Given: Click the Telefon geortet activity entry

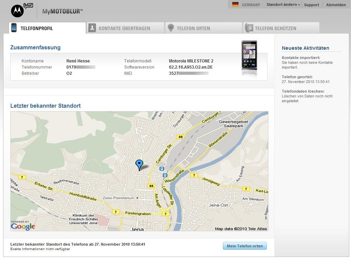Looking at the screenshot, I should (x=306, y=79).
